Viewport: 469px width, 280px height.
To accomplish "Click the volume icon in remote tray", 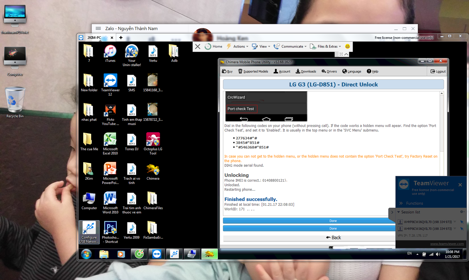I will pyautogui.click(x=438, y=254).
